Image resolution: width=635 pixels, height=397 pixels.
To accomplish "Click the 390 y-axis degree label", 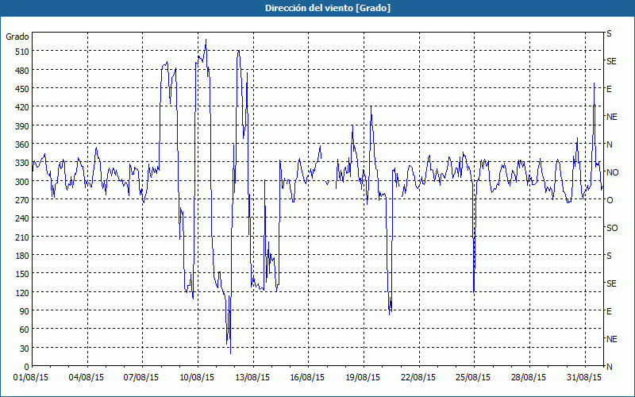I will 22,126.
